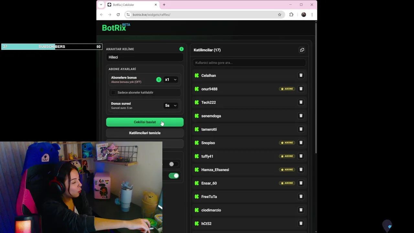Open a new Chrome tab

click(x=164, y=5)
